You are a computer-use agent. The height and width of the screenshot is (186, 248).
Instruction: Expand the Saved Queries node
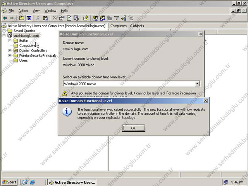tap(4, 31)
